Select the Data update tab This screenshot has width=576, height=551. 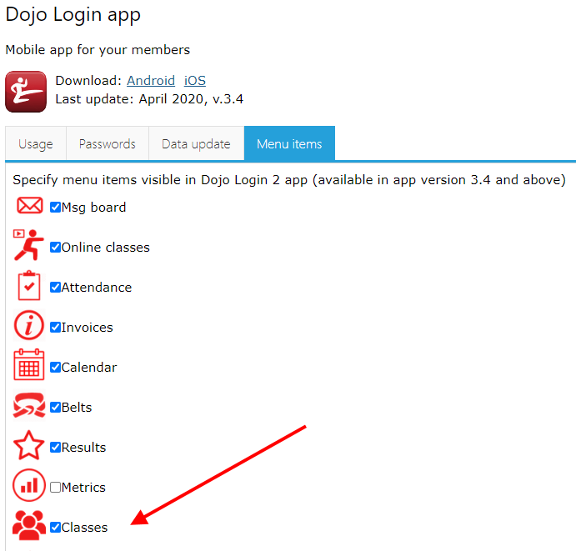(x=196, y=144)
